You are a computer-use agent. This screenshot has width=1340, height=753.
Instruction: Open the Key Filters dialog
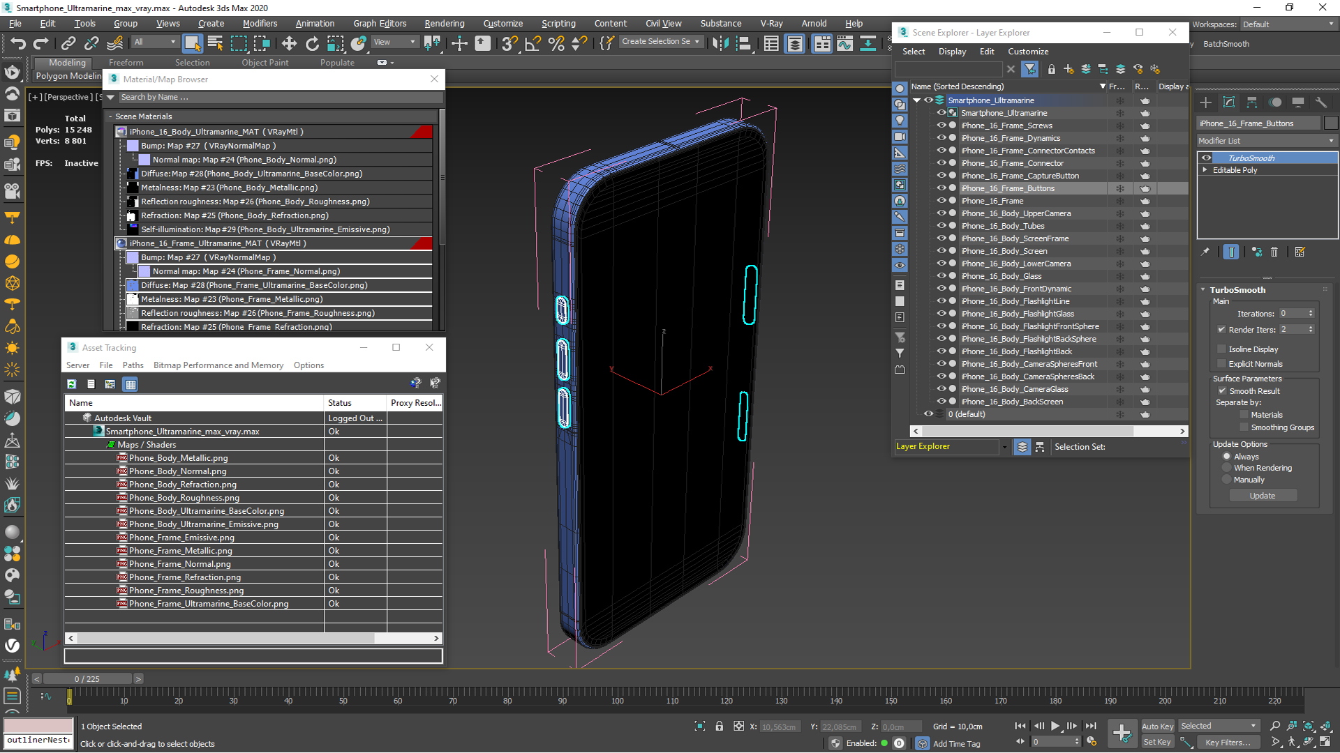click(x=1228, y=743)
